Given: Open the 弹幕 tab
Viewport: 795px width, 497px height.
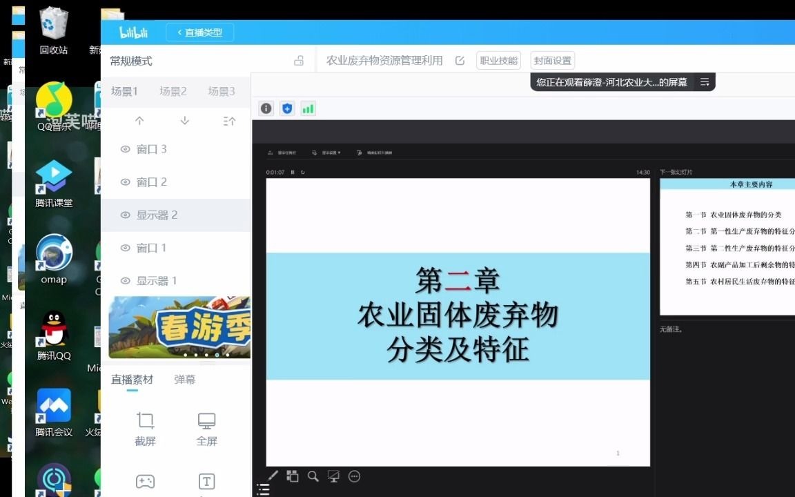Looking at the screenshot, I should point(184,380).
